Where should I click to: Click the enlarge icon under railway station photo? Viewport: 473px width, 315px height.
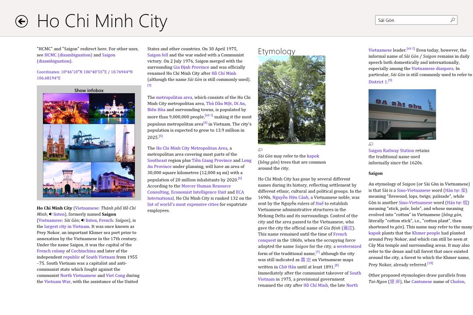coord(371,144)
